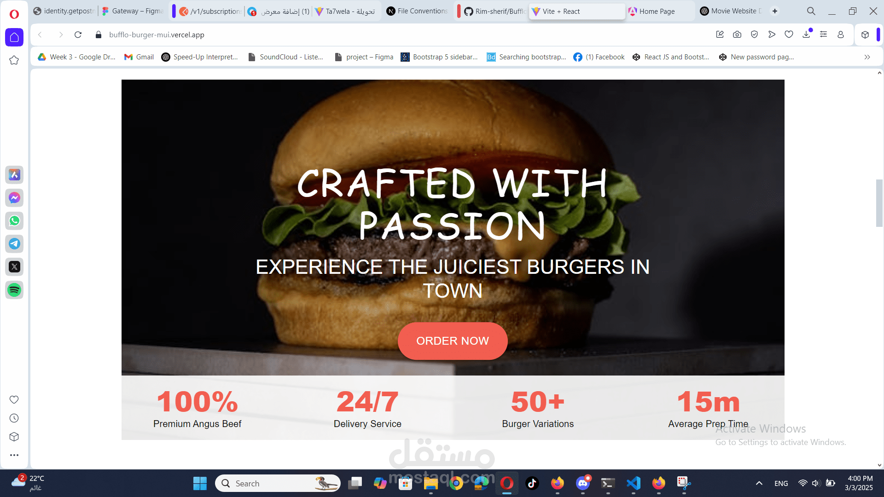The height and width of the screenshot is (497, 884).
Task: Open the ad blocker shield icon
Action: point(754,35)
